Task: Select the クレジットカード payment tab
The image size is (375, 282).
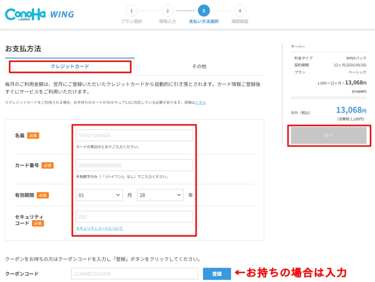Action: click(x=70, y=66)
